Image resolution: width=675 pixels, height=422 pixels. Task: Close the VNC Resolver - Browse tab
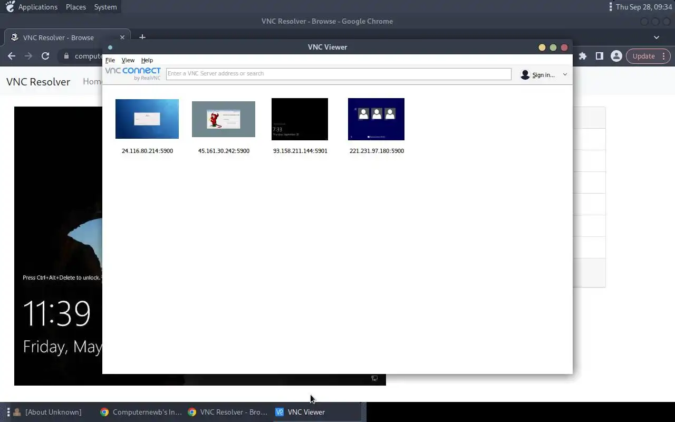pyautogui.click(x=122, y=37)
